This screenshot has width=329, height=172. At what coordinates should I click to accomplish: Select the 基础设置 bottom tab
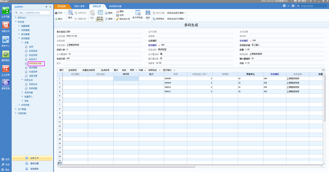click(x=32, y=164)
